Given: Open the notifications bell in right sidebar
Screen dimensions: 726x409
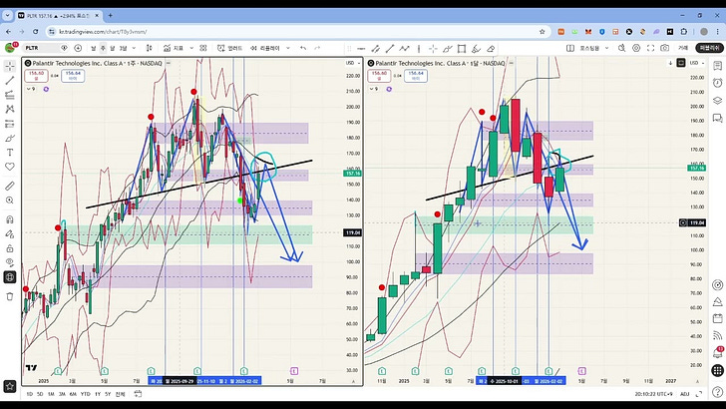Looking at the screenshot, I should pyautogui.click(x=718, y=353).
